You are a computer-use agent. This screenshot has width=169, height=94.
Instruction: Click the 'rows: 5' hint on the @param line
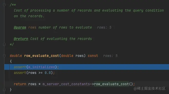(x=104, y=28)
